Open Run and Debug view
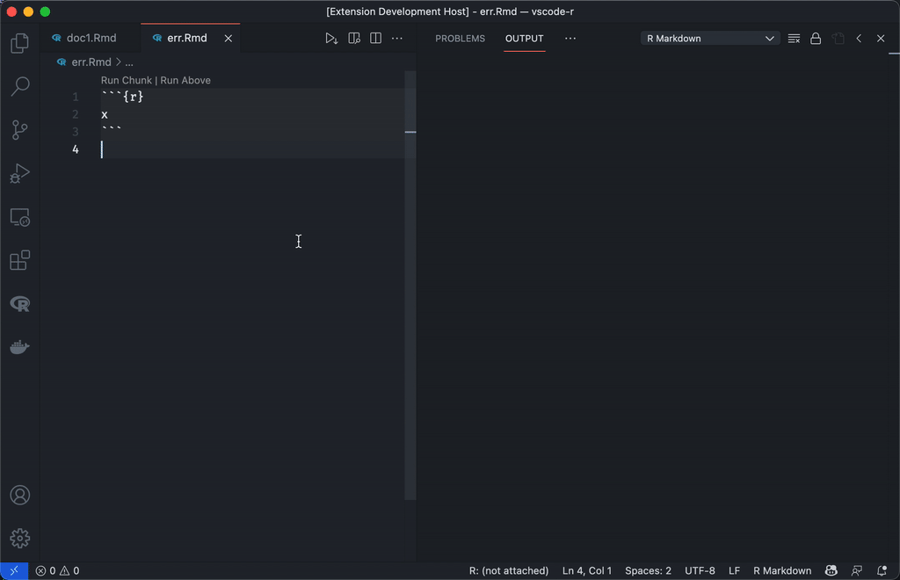 coord(19,174)
